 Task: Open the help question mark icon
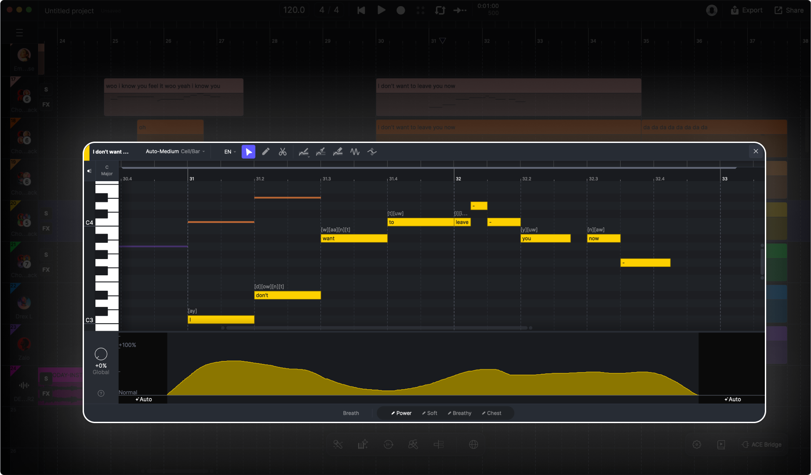coord(101,393)
